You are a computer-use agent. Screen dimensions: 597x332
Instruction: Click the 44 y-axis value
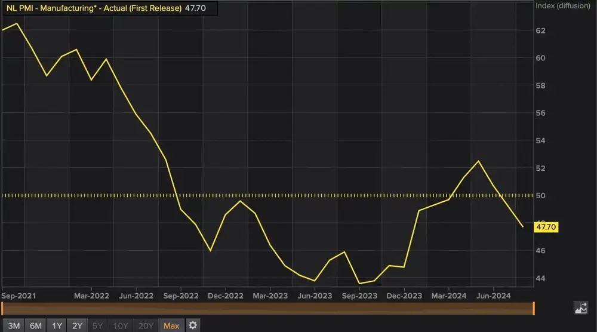(540, 279)
